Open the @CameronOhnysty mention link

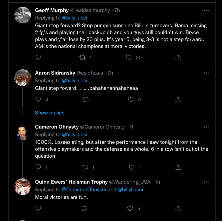[x=84, y=189]
